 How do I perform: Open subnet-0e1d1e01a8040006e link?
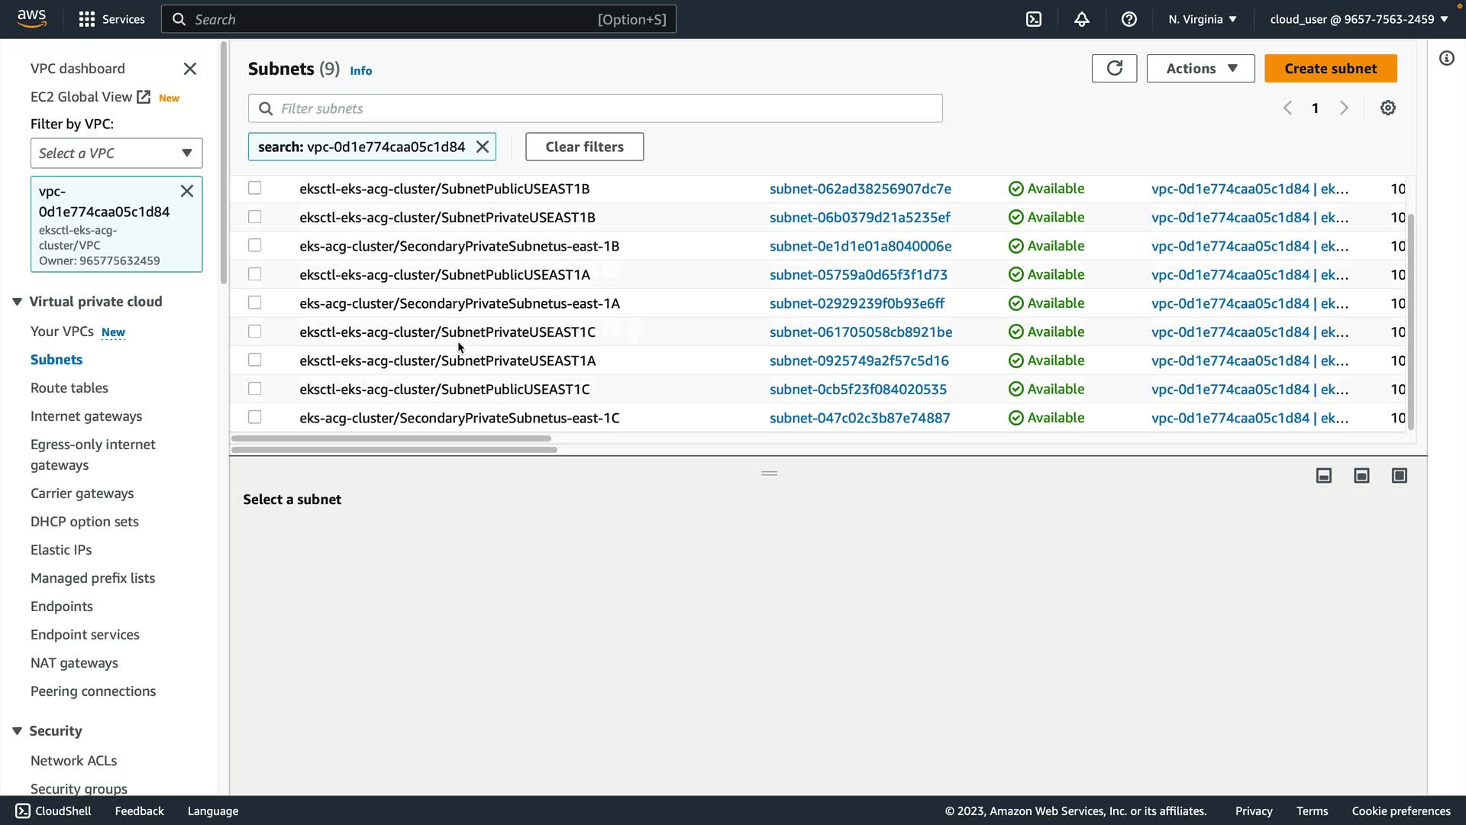pyautogui.click(x=860, y=246)
